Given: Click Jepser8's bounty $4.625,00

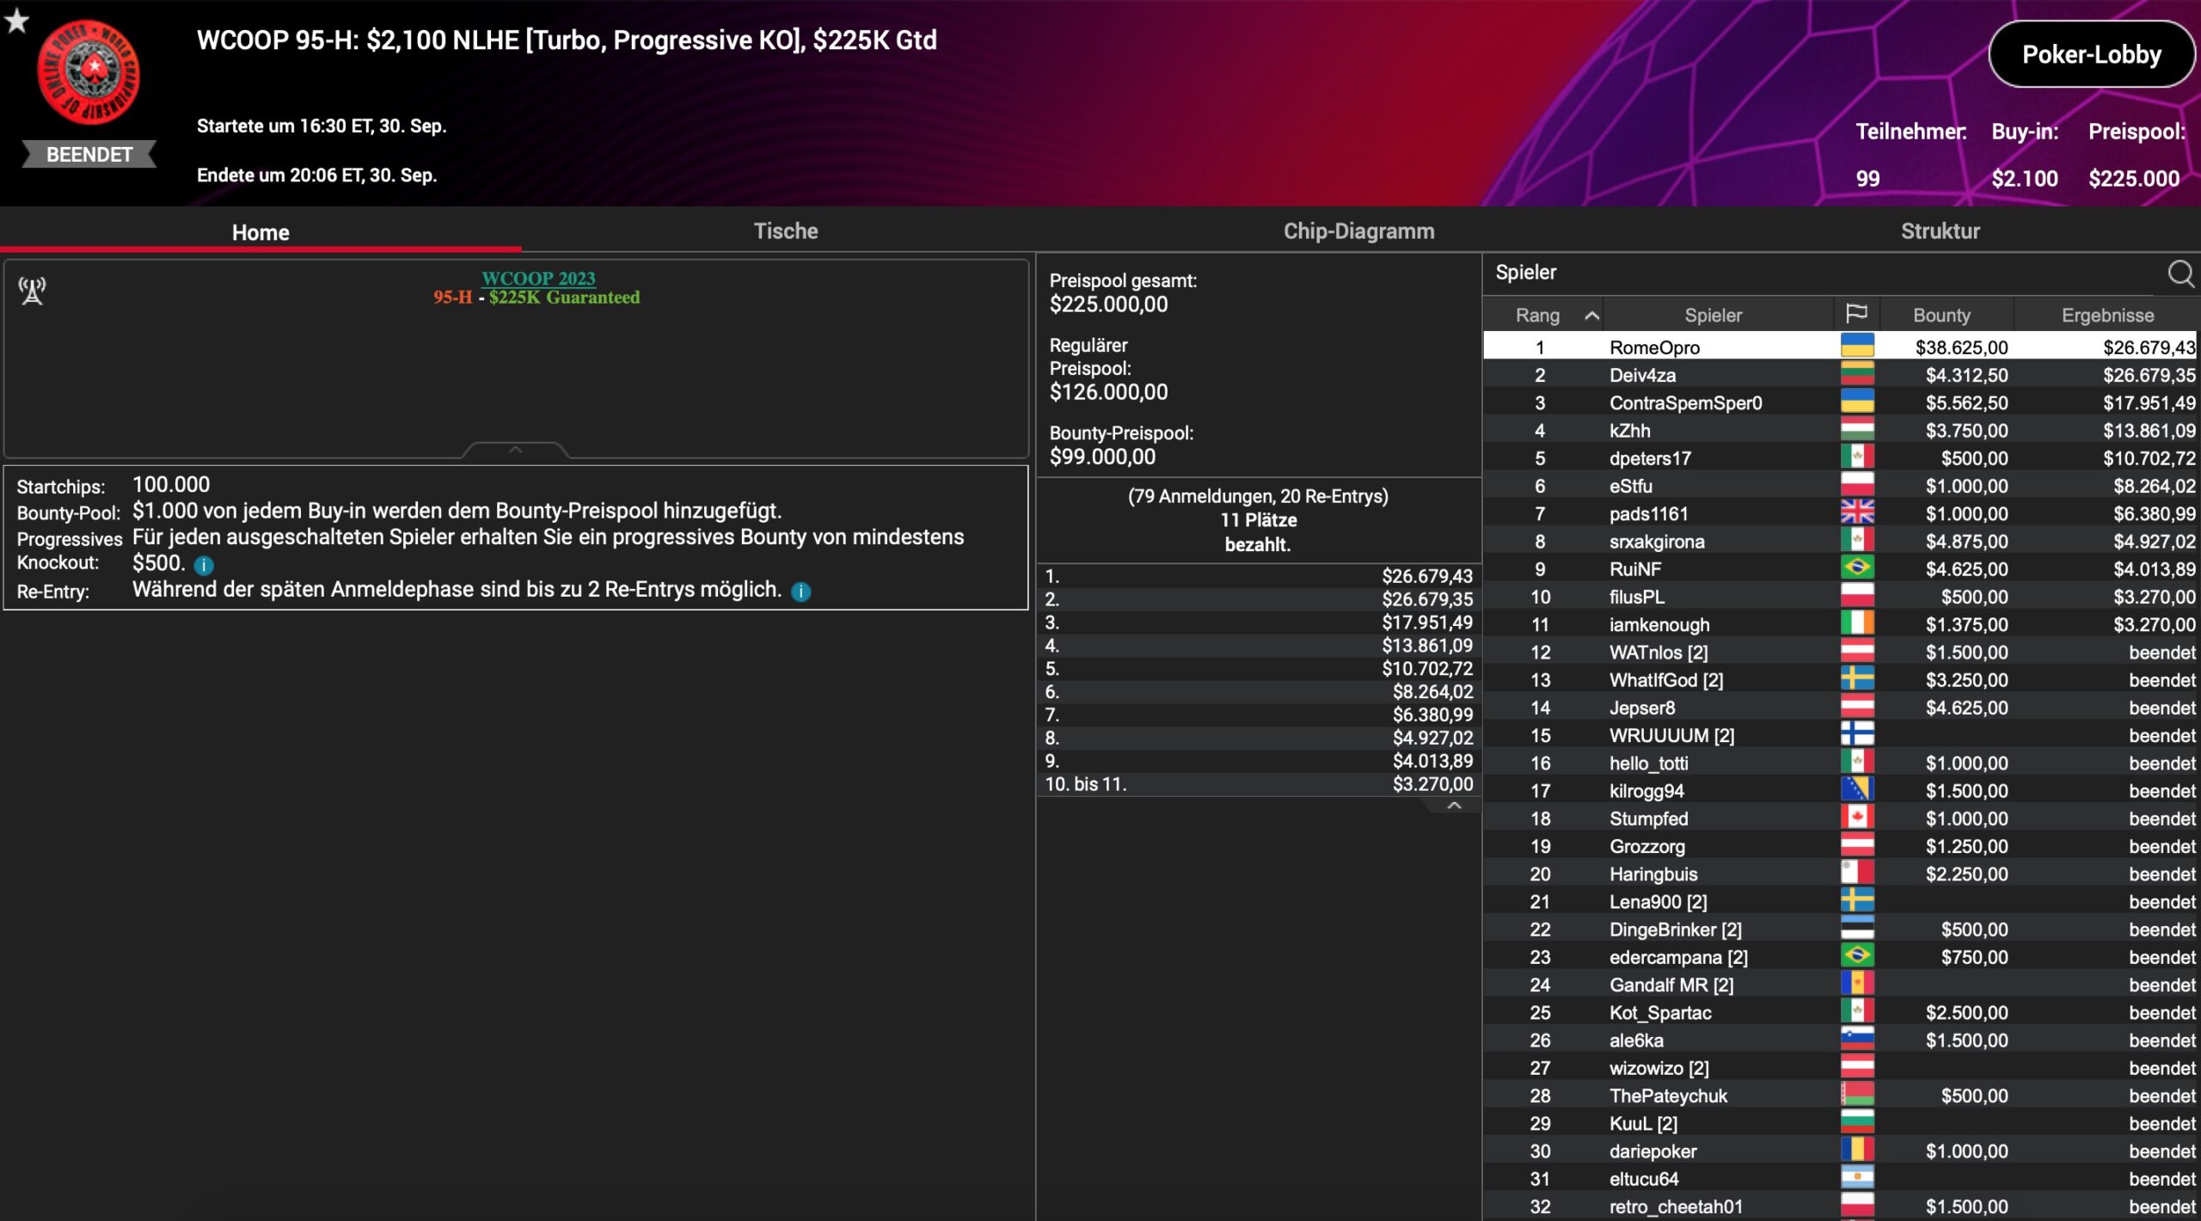Looking at the screenshot, I should [x=1966, y=707].
